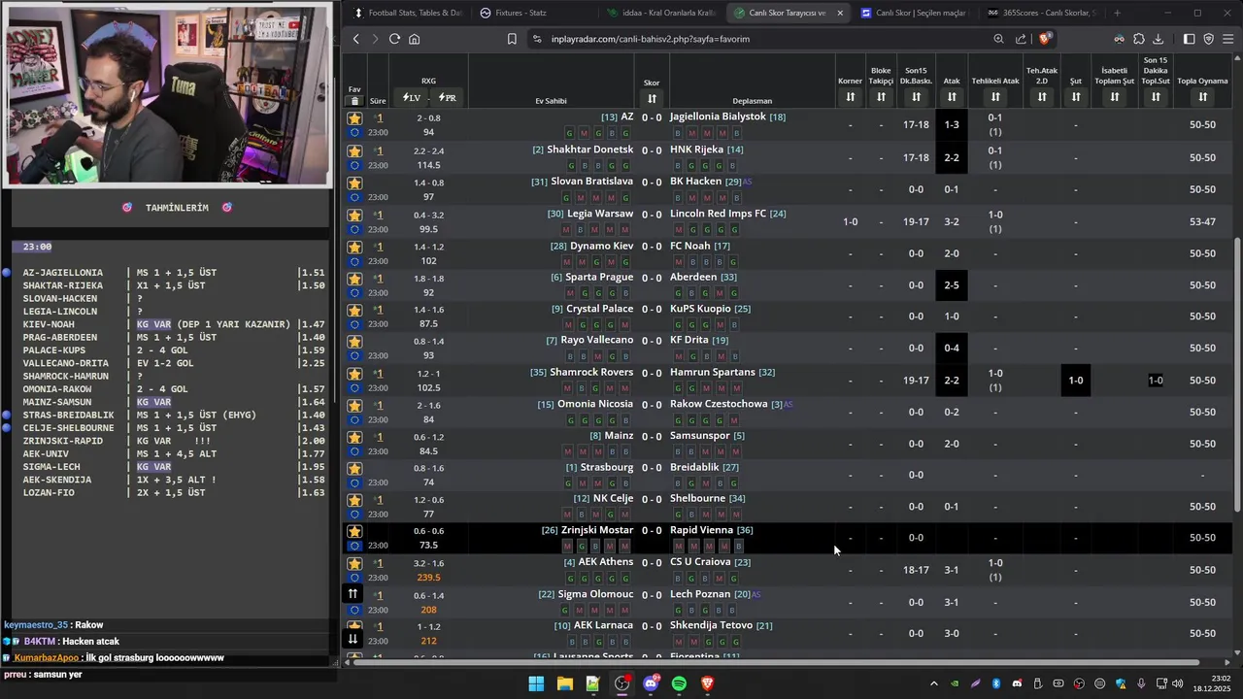Bookmark this page via the bookmark icon

tap(512, 39)
